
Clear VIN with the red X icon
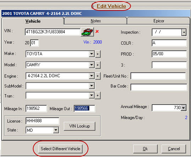pos(97,32)
